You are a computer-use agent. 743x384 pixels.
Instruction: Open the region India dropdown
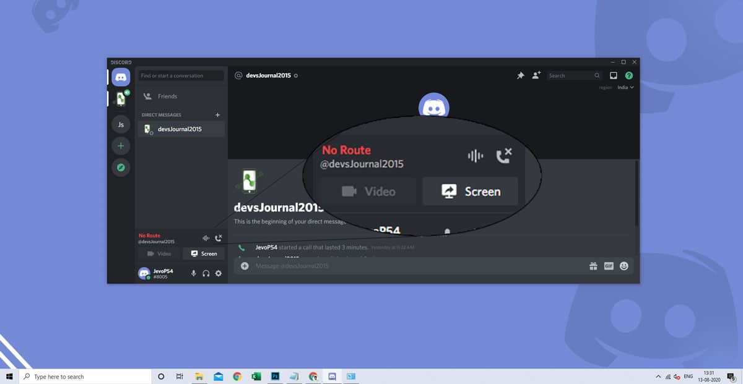coord(625,88)
